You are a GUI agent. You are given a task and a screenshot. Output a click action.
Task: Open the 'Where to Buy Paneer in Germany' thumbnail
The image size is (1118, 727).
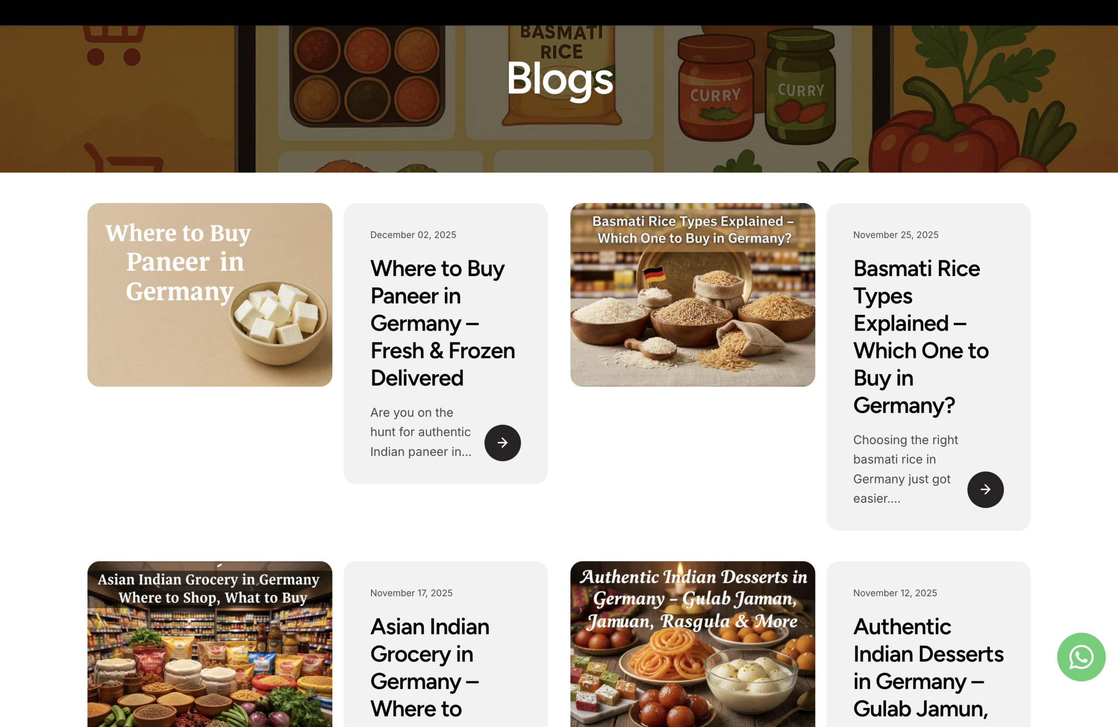tap(210, 294)
